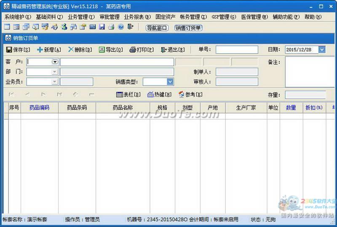Open the 参考[K] reference tool
The image size is (337, 227).
tap(190, 94)
